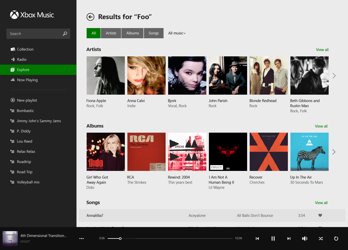Open the I Am Not A Human Being II album
This screenshot has width=348, height=250.
click(x=228, y=152)
